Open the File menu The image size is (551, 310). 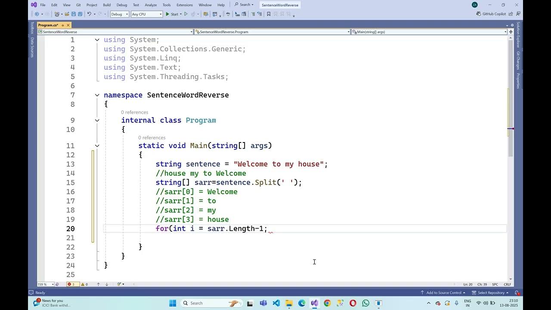tap(43, 5)
